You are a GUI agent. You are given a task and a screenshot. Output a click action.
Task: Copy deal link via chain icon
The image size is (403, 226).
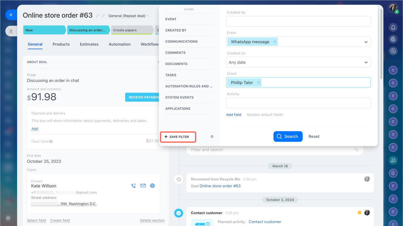click(x=103, y=16)
